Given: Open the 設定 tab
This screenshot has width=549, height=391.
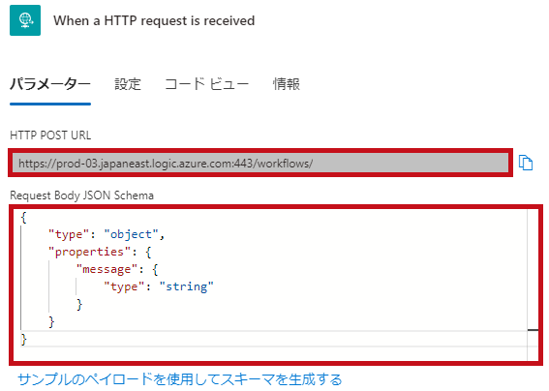Looking at the screenshot, I should 128,84.
